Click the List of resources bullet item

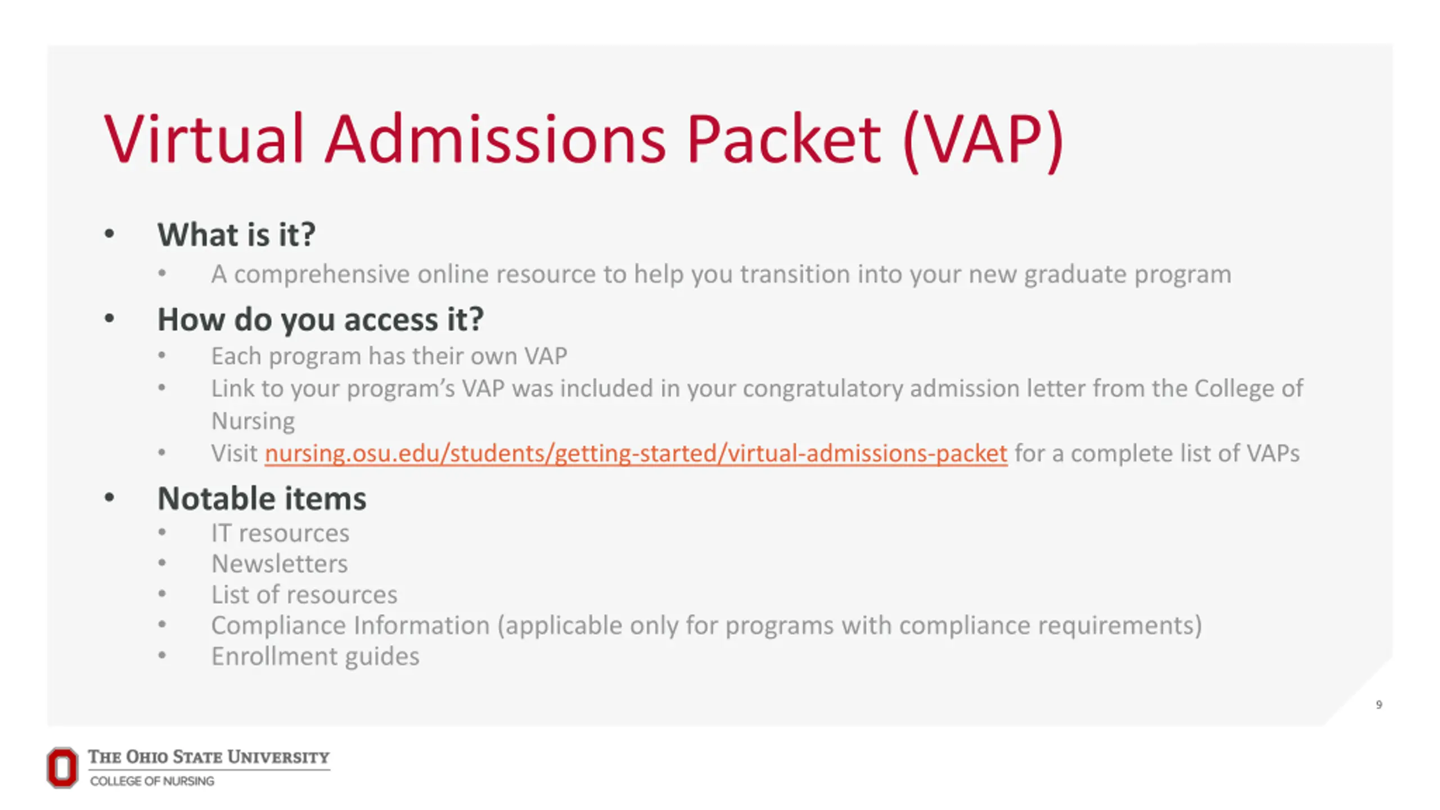click(x=304, y=595)
